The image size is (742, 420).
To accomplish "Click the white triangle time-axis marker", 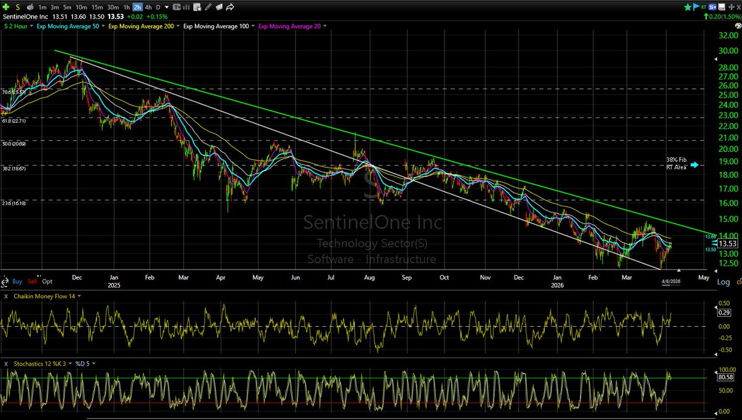I will click(679, 270).
